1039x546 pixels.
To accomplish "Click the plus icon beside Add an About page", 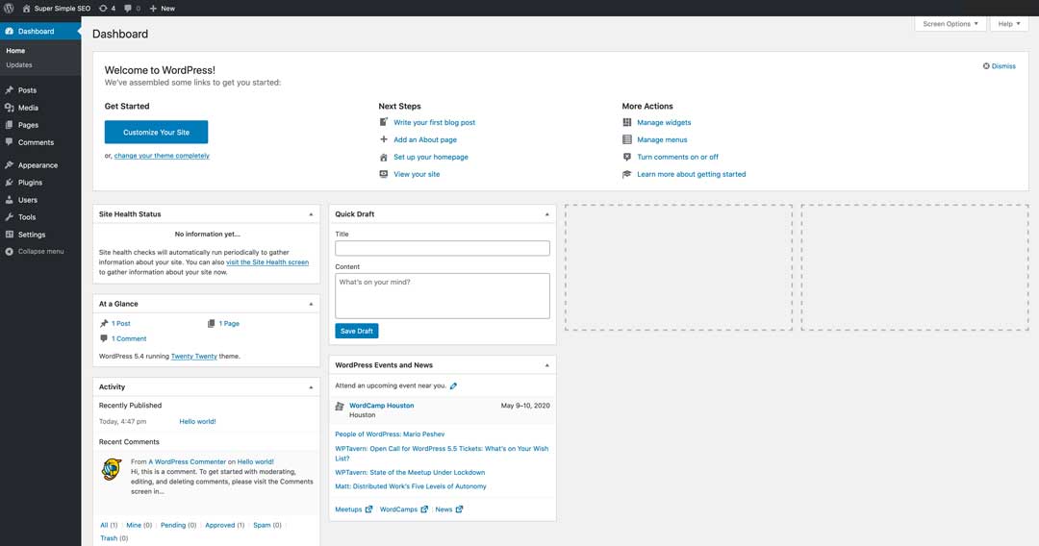I will [384, 139].
